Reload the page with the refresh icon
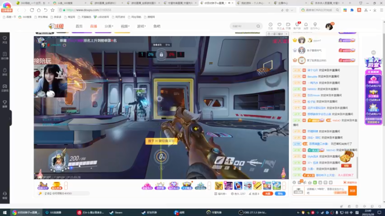 (32, 10)
